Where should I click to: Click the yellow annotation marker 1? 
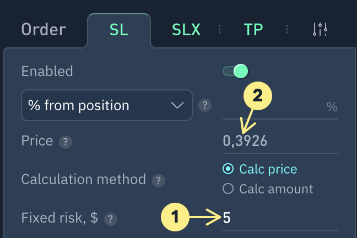click(x=175, y=218)
